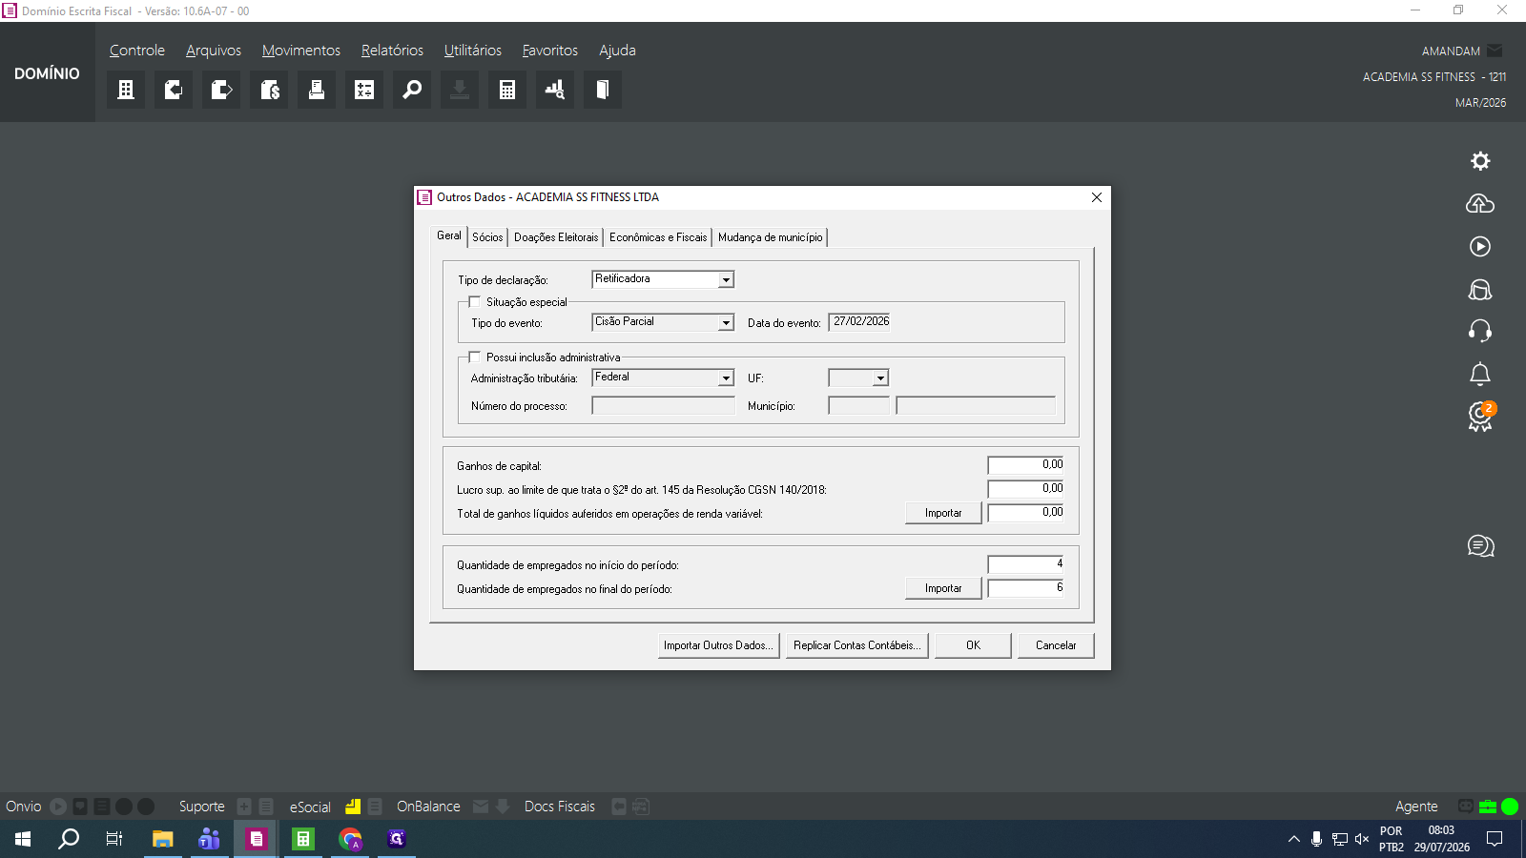The image size is (1526, 858).
Task: Click the door (exit) toolbar icon
Action: 603,90
